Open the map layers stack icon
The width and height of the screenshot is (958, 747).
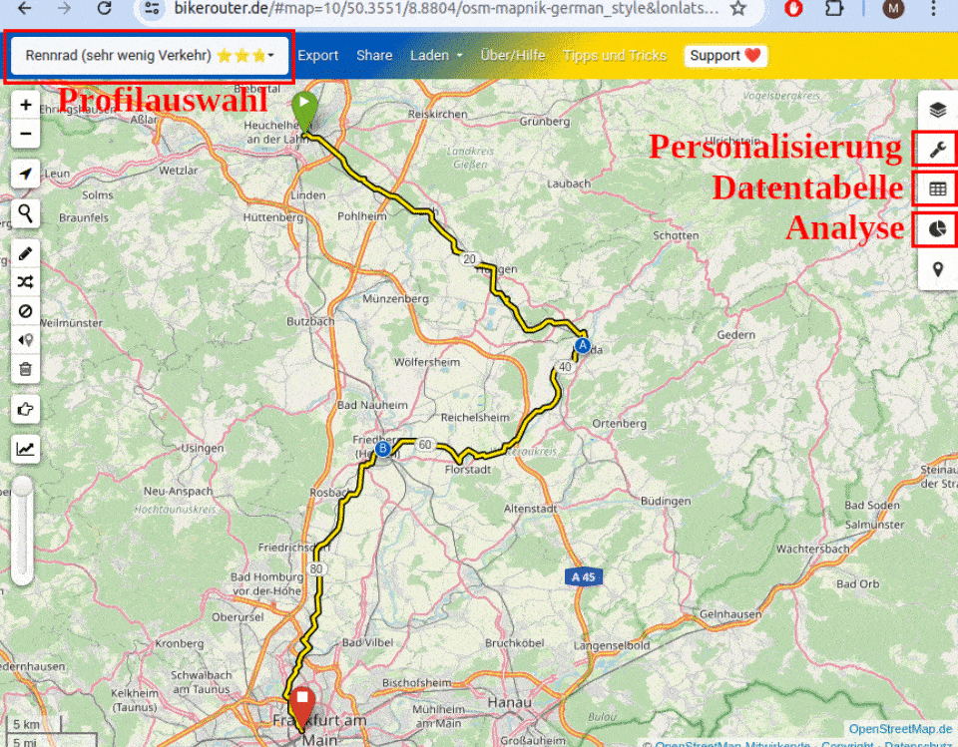tap(937, 110)
